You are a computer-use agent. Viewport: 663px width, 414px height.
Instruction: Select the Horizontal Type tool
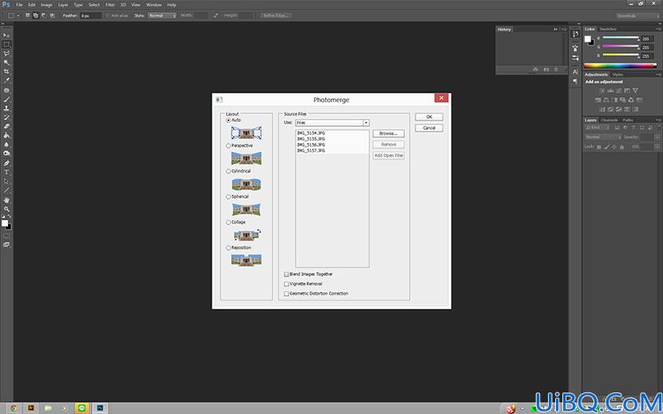point(6,172)
